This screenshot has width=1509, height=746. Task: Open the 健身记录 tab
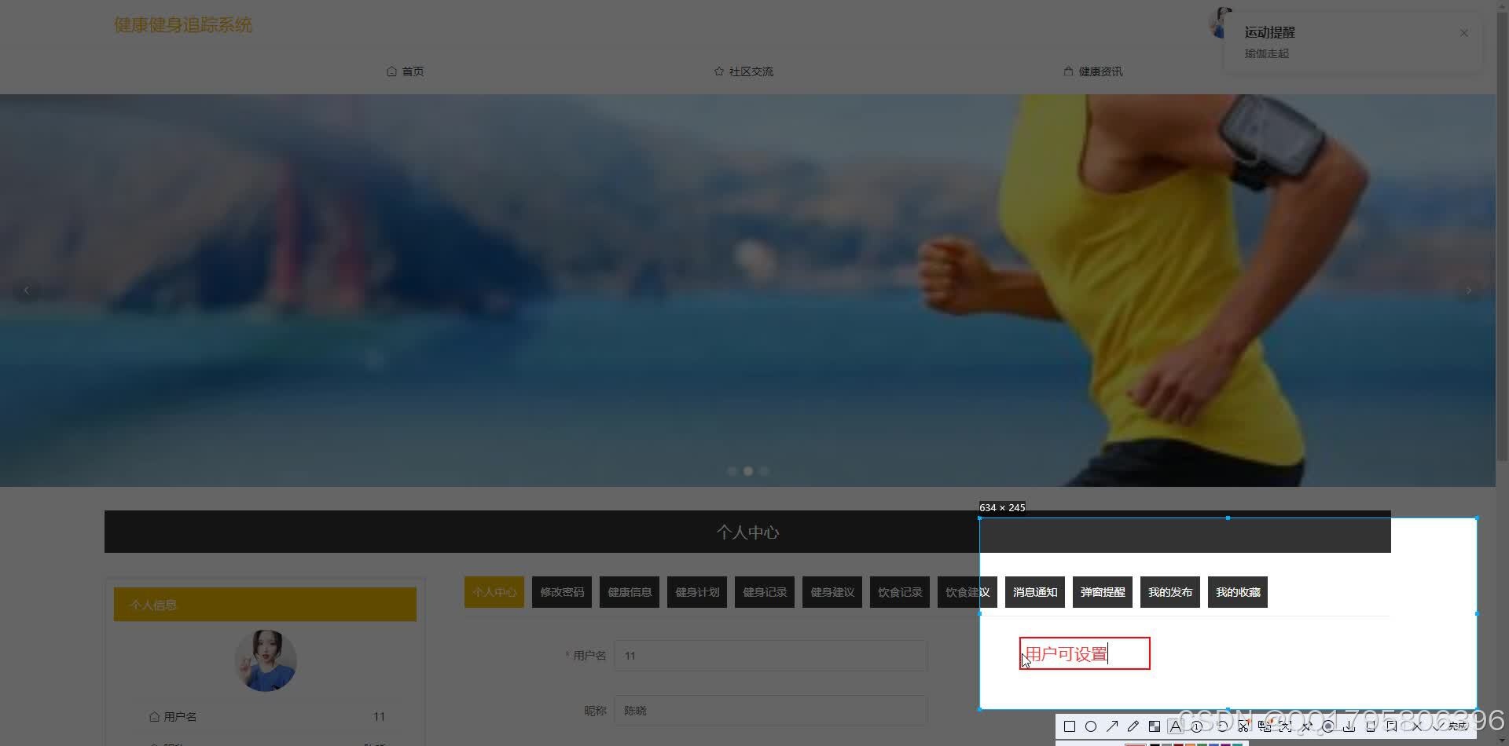point(765,592)
